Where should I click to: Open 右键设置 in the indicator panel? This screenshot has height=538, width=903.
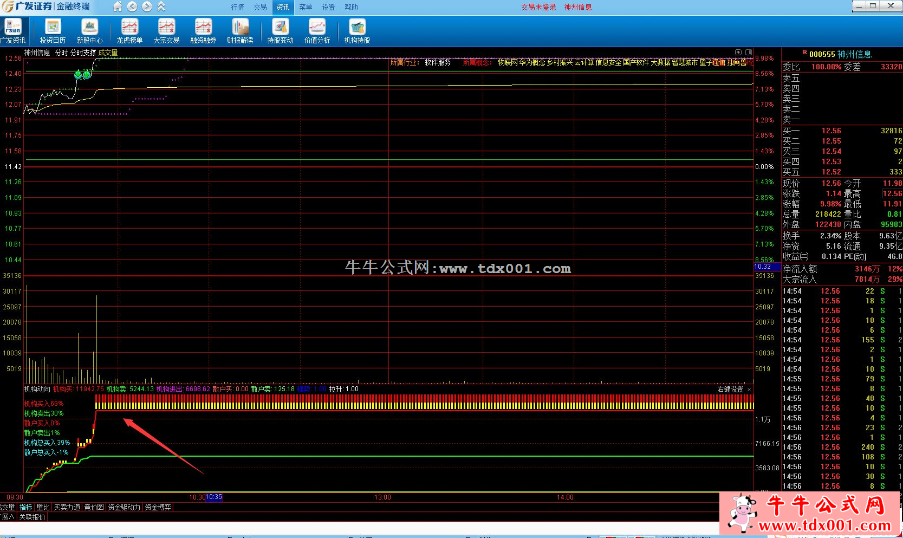coord(730,389)
